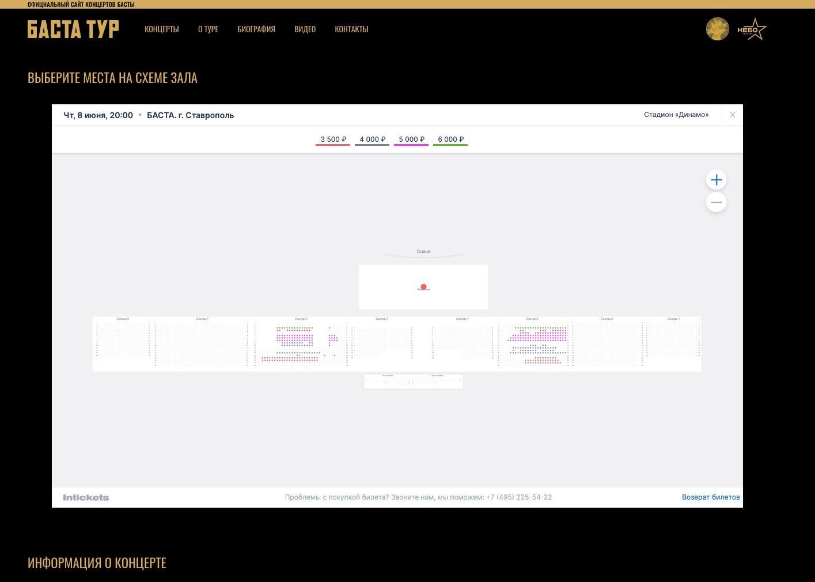The width and height of the screenshot is (815, 582).
Task: Click the Сектор 2 label
Action: coord(606,319)
